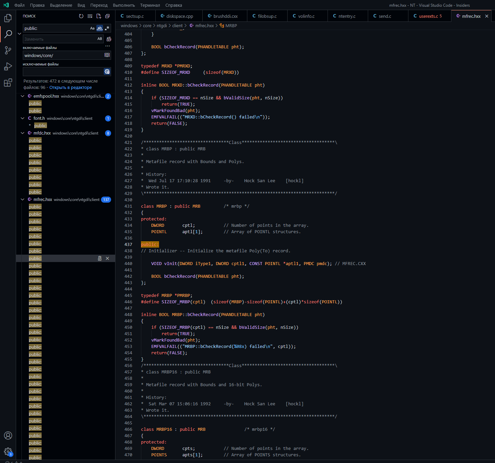Click 'ntgdi' in the breadcrumb path
This screenshot has height=463, width=495.
tap(161, 26)
